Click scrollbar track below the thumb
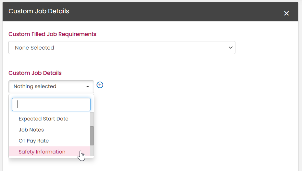This screenshot has height=171, width=302. (x=92, y=151)
